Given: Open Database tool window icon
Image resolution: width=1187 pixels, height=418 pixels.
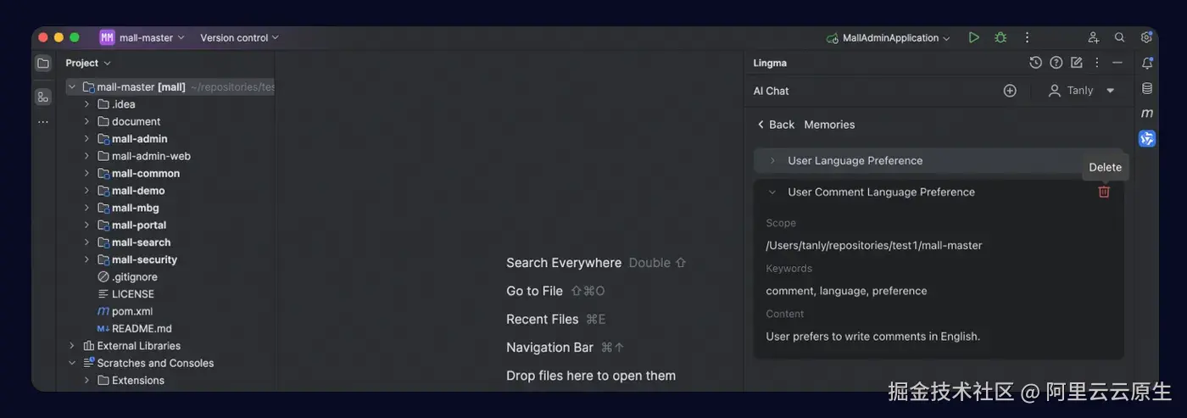Looking at the screenshot, I should click(1147, 88).
